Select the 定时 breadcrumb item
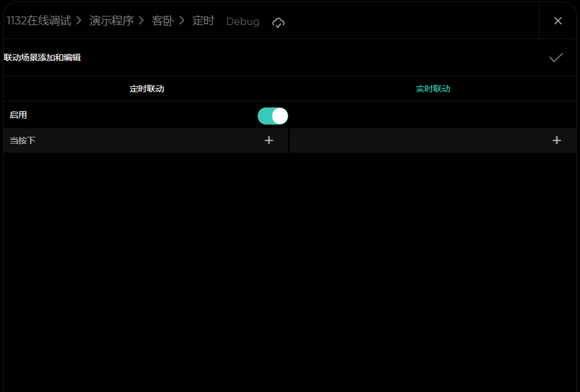The width and height of the screenshot is (580, 392). pos(203,21)
